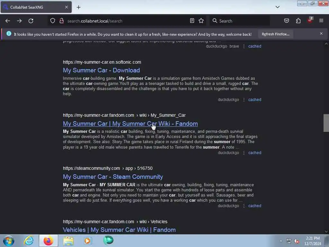Image resolution: width=329 pixels, height=247 pixels.
Task: Click scrollbar down arrow
Action: click(326, 232)
